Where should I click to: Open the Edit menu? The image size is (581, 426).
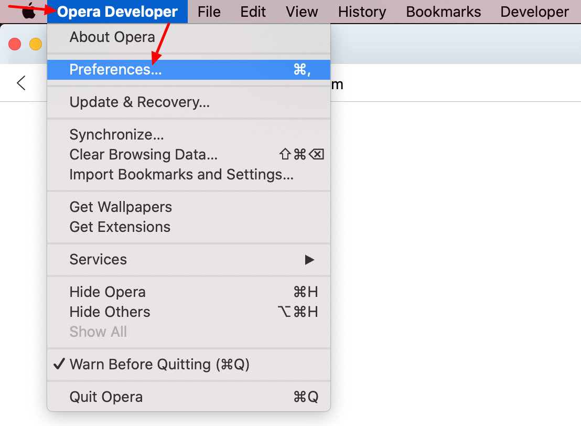pos(253,12)
